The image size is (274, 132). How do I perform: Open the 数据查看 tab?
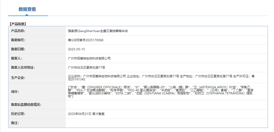pos(27,9)
